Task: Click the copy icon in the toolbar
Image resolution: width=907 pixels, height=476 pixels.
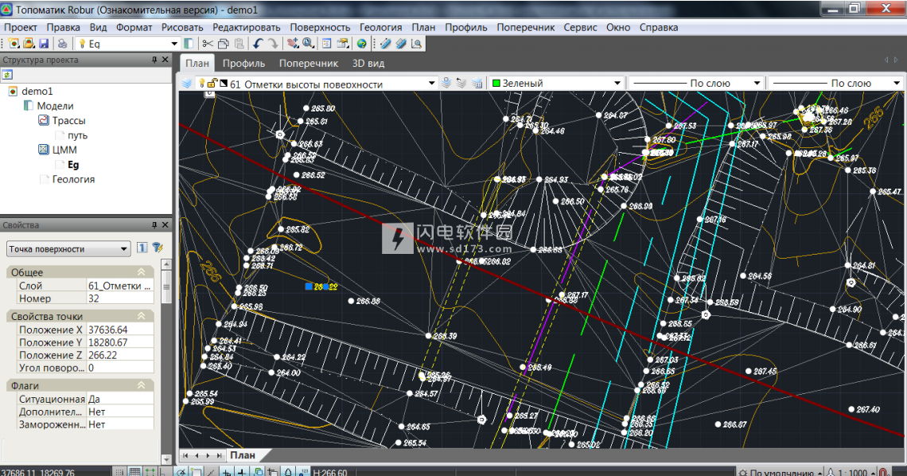Action: (x=224, y=43)
